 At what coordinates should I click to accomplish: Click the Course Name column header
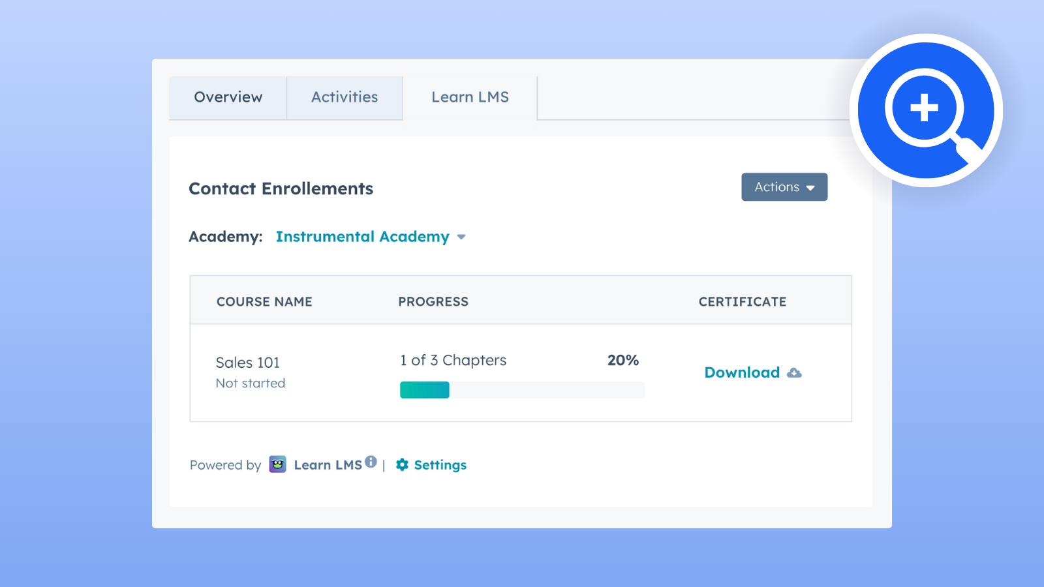click(264, 302)
